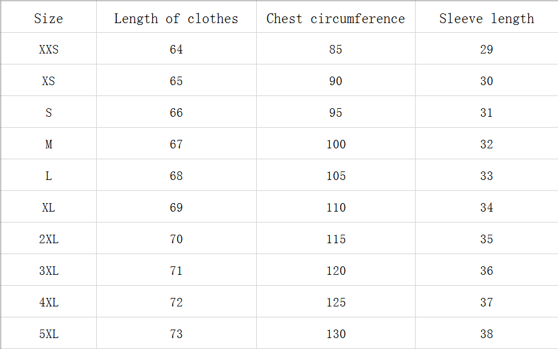
Task: Click the 2XL size cell
Action: point(49,240)
